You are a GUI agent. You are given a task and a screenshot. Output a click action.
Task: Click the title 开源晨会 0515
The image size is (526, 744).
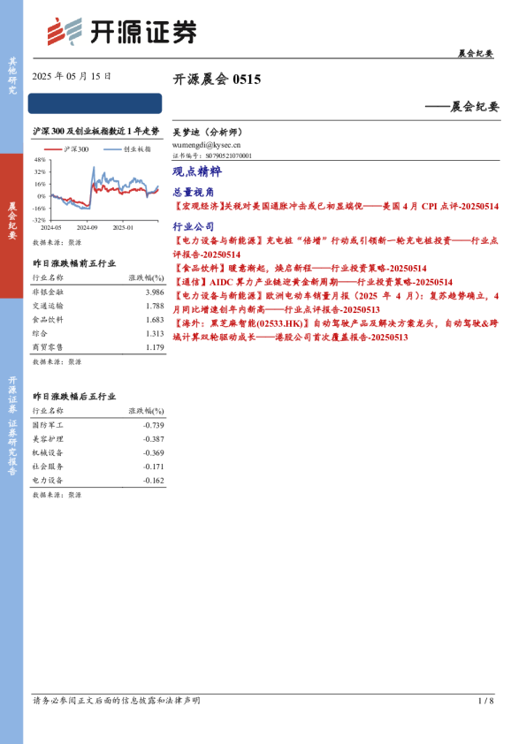[217, 80]
